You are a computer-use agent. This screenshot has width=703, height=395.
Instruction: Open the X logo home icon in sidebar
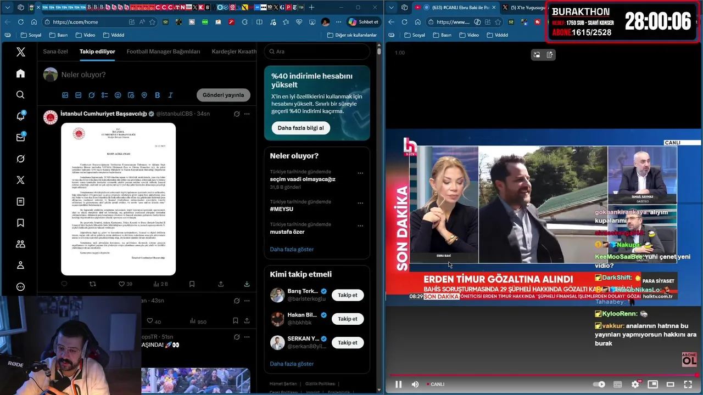pyautogui.click(x=20, y=52)
